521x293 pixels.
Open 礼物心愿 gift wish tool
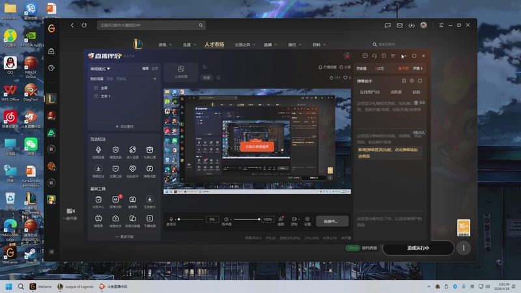pyautogui.click(x=150, y=152)
